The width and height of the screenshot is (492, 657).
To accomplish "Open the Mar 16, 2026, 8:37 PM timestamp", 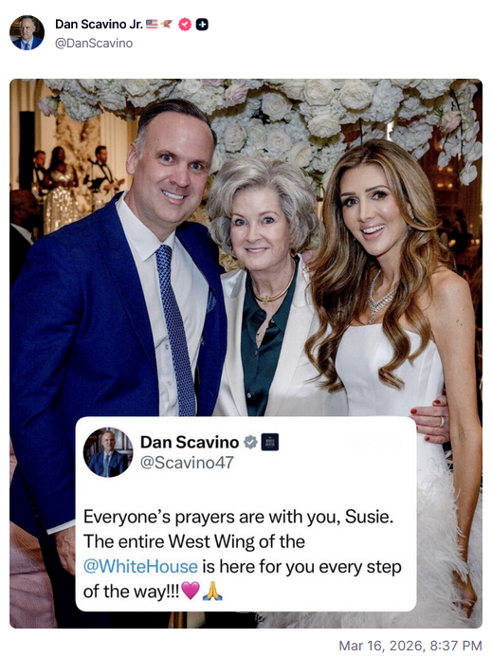I will point(410,646).
